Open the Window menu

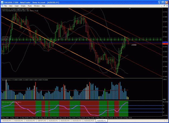(x=37, y=6)
